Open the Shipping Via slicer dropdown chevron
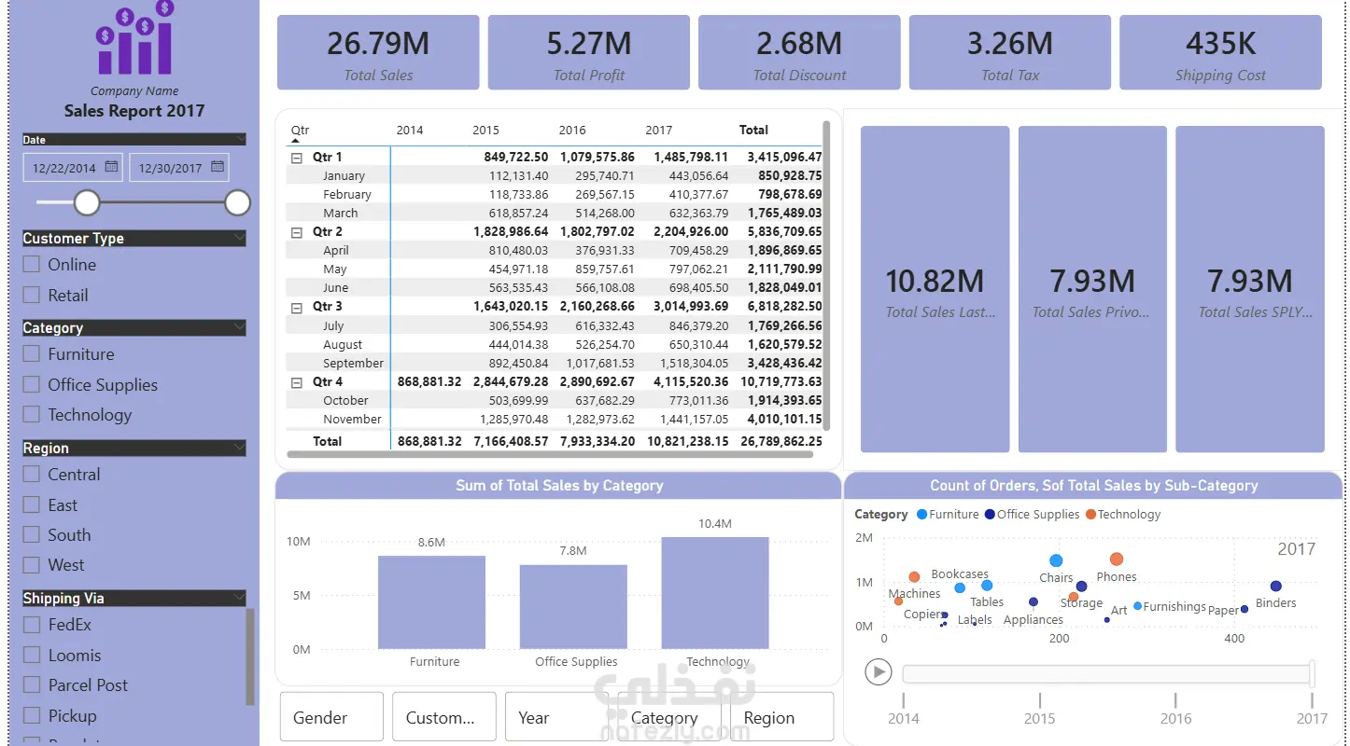 tap(241, 598)
